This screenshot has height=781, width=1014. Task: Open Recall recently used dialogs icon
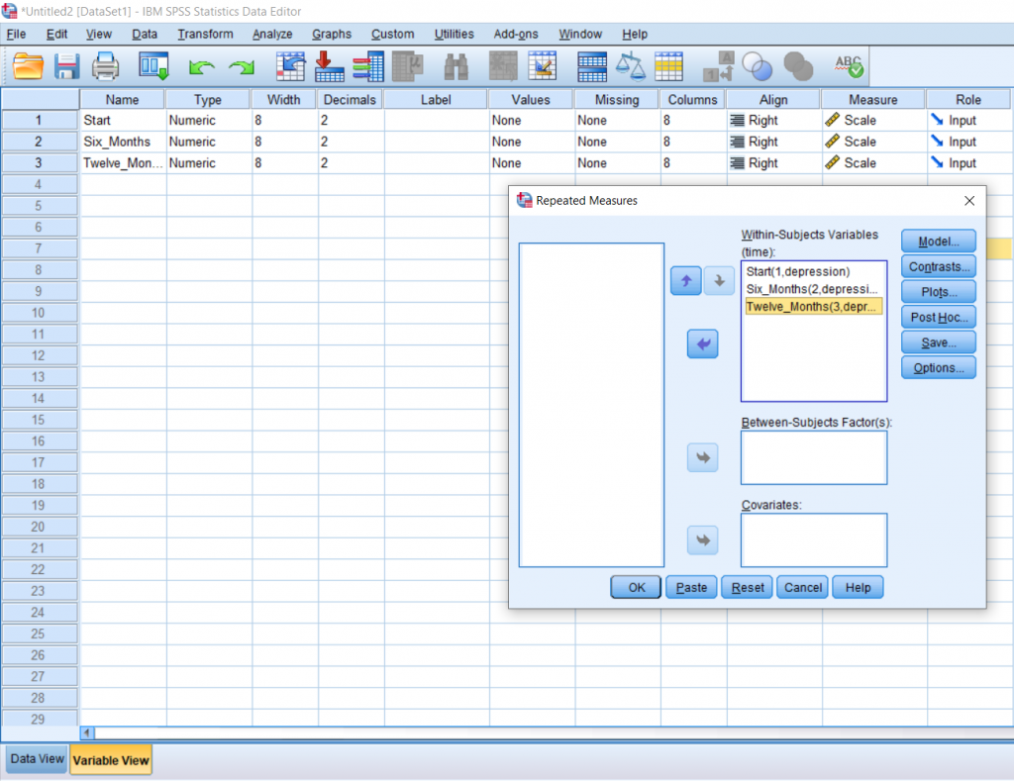click(151, 65)
